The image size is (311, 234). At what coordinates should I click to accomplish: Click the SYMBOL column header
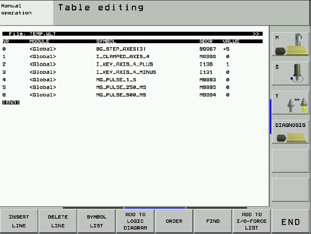(106, 41)
